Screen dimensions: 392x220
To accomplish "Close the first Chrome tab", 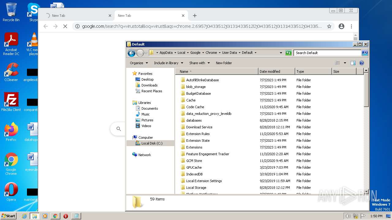I will pyautogui.click(x=110, y=16).
